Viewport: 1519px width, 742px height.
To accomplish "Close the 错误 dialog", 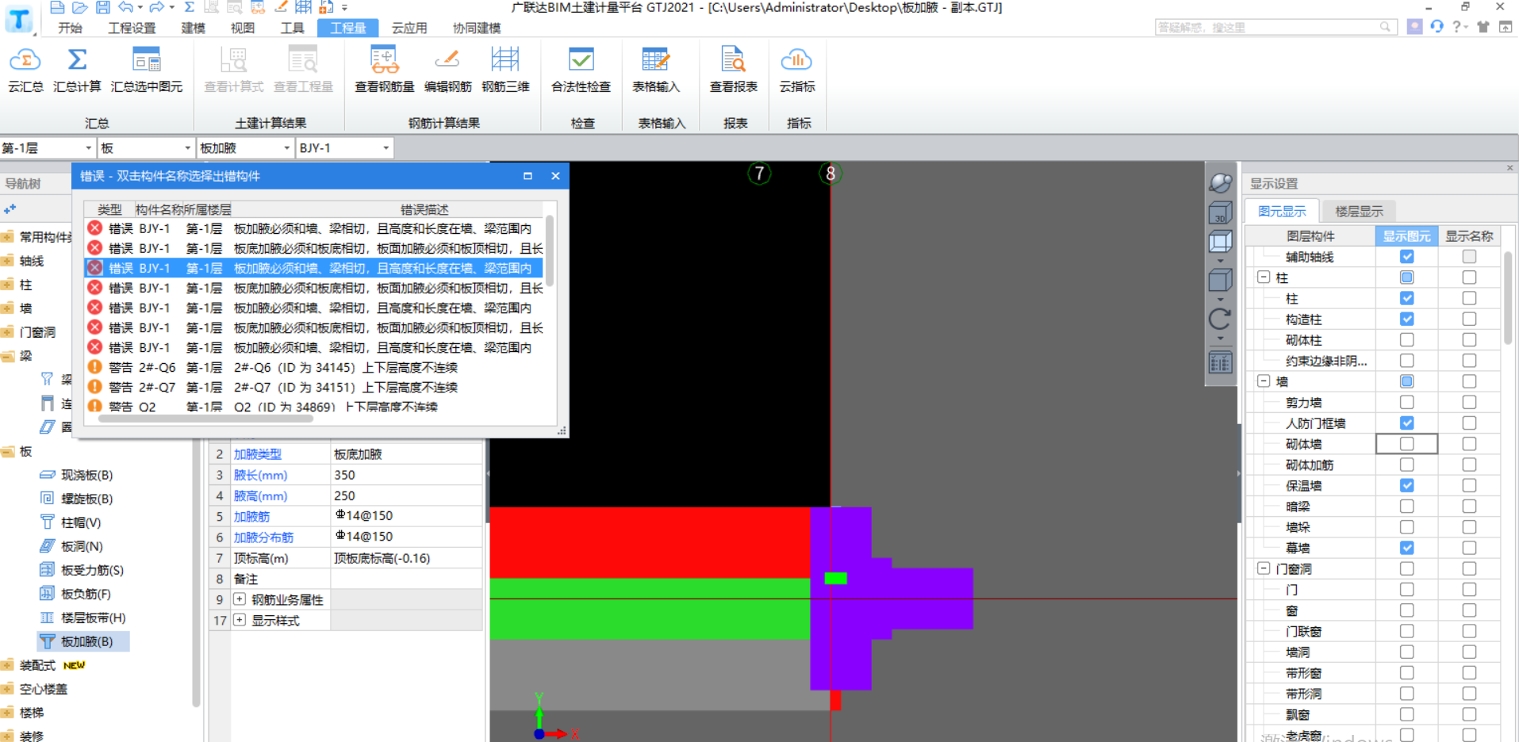I will tap(555, 176).
